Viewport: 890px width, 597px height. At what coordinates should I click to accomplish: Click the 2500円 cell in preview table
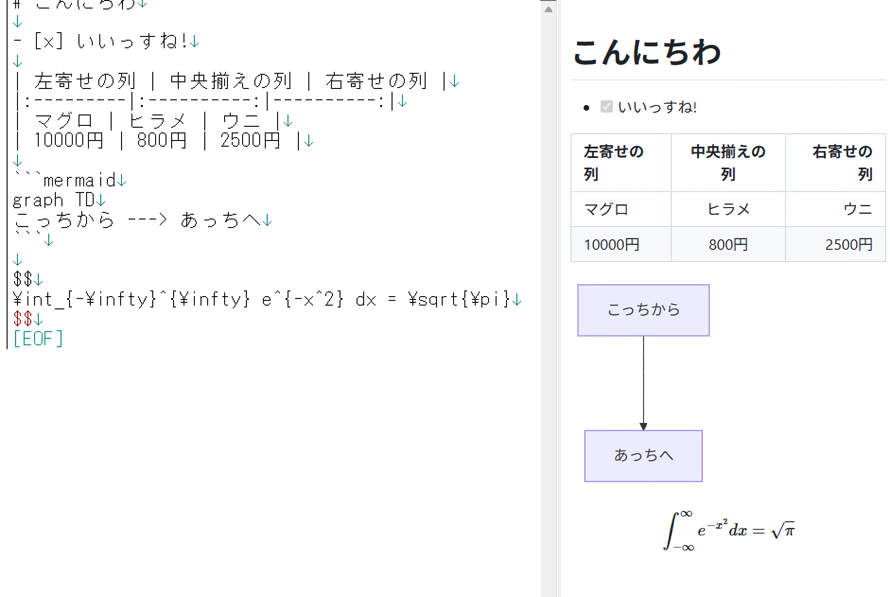848,245
